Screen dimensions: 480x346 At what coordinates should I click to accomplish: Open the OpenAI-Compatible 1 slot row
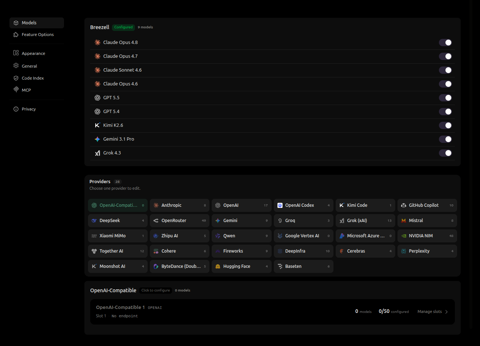(272, 312)
